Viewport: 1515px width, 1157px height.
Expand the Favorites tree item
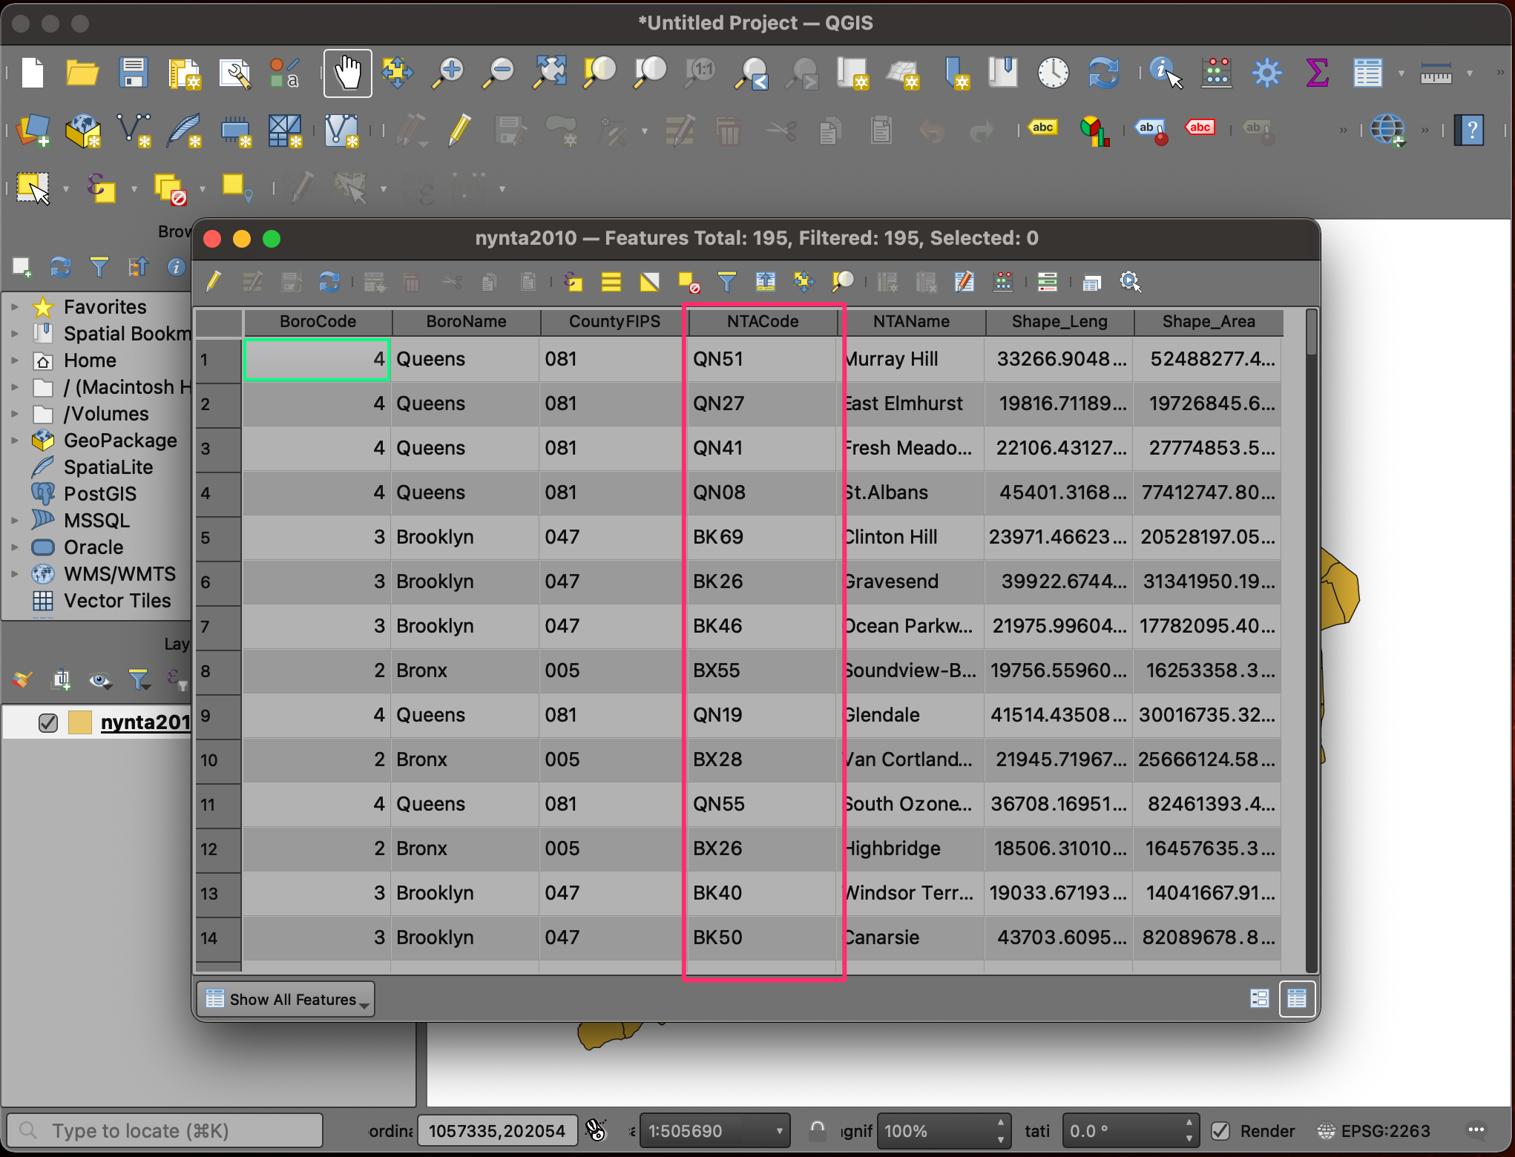click(15, 306)
